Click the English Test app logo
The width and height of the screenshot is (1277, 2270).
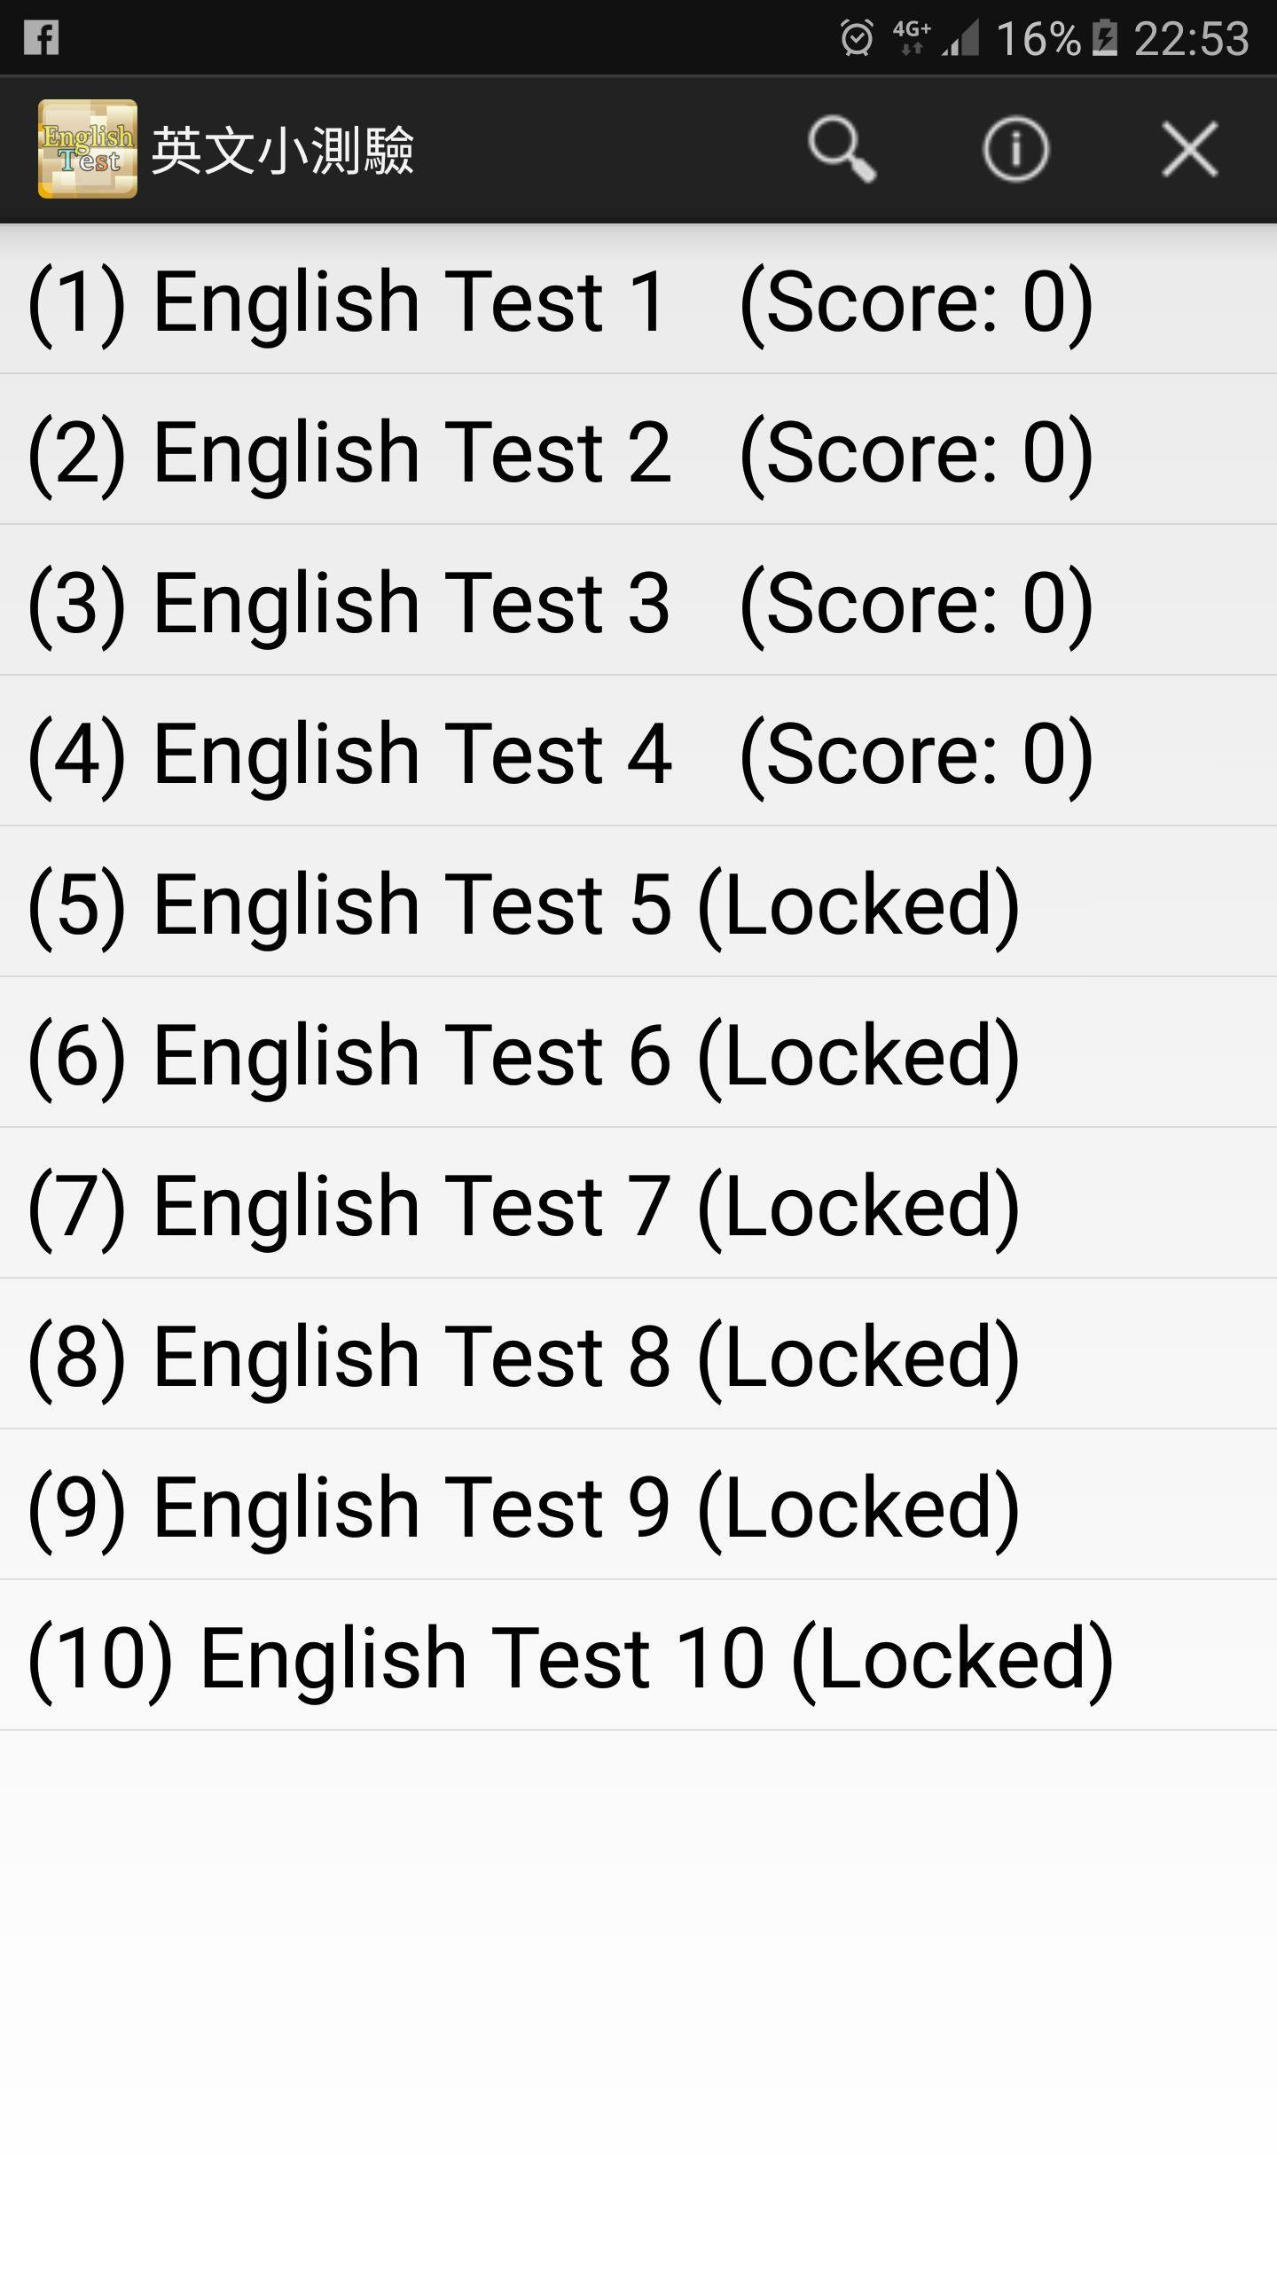tap(88, 146)
